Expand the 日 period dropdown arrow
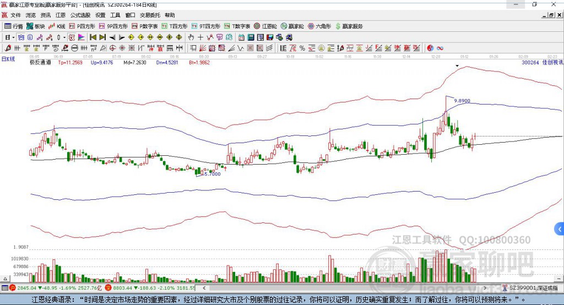Screen dimensions: 564x305 (14, 37)
